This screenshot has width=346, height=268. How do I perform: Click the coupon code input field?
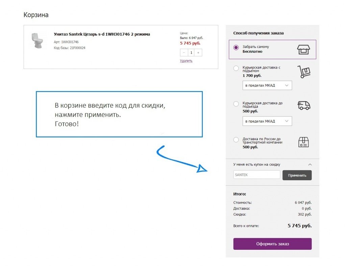coord(257,175)
